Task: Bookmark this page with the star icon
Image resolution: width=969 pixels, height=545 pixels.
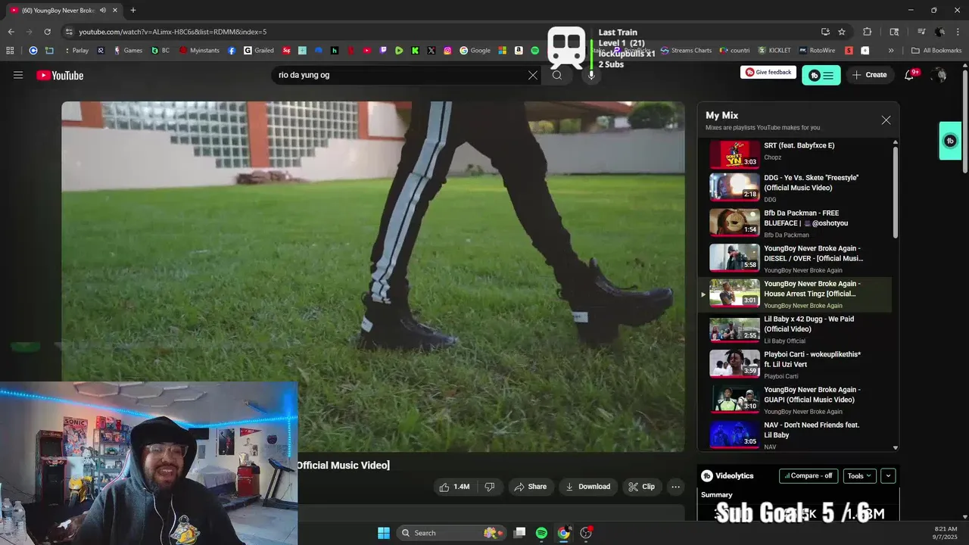Action: tap(842, 32)
